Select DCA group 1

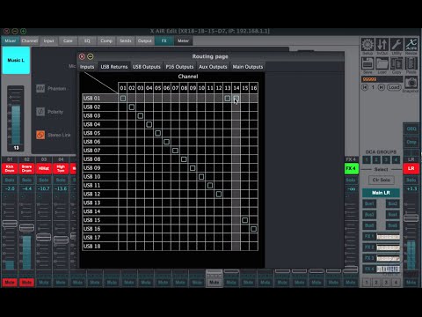click(367, 160)
